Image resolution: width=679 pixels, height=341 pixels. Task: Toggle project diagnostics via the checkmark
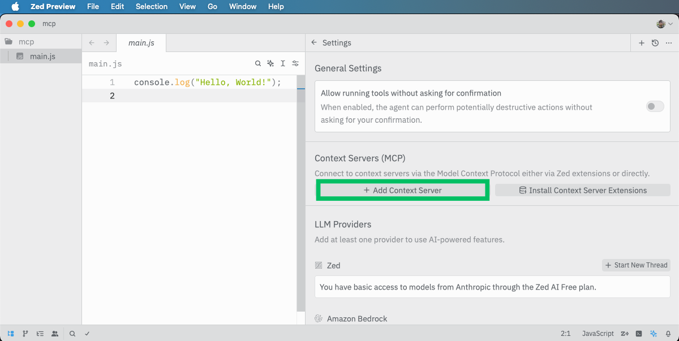click(87, 334)
